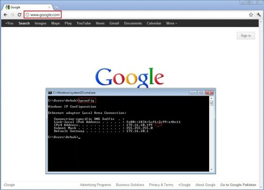Viewport: 264px width, 190px height.
Task: Click the Google tab favicon
Action: tap(8, 7)
